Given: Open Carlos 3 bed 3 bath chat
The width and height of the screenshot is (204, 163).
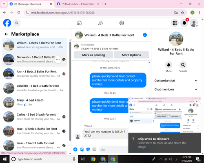Looking at the screenshot, I should (34, 117).
